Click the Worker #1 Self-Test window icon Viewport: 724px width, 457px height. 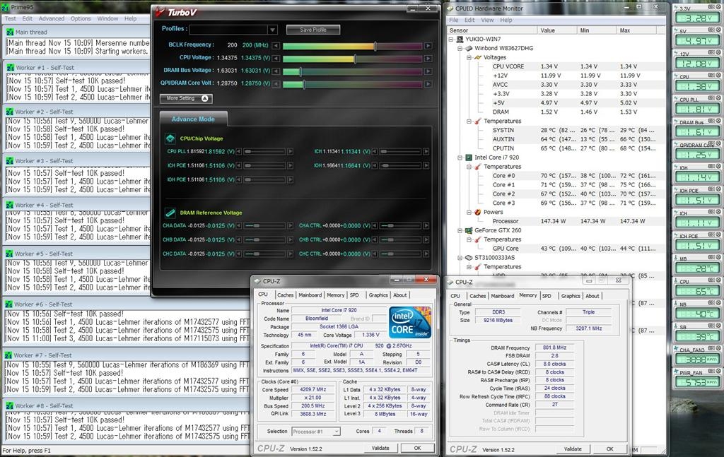point(10,67)
